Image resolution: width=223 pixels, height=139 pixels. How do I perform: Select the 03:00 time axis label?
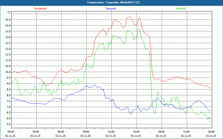point(36,132)
